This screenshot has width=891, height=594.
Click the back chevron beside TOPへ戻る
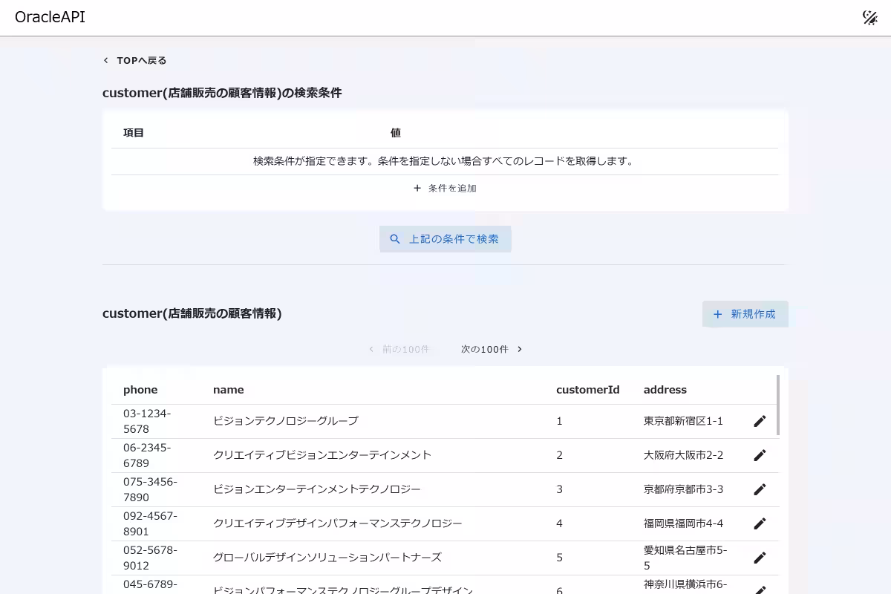106,61
